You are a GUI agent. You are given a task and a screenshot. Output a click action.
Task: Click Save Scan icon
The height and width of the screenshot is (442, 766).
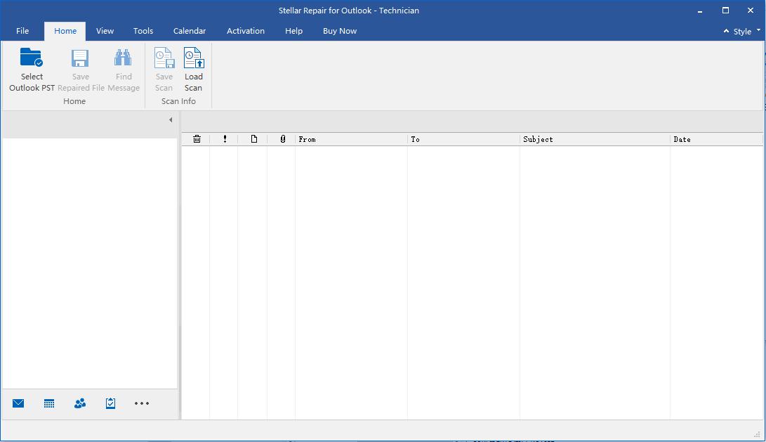pyautogui.click(x=164, y=58)
